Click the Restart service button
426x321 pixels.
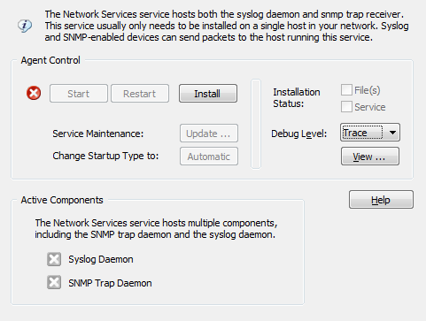[140, 94]
